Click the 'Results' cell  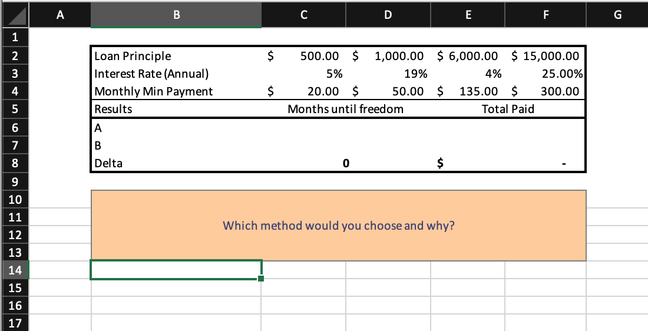[176, 109]
